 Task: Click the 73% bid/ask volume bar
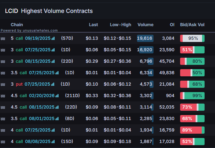(192, 107)
